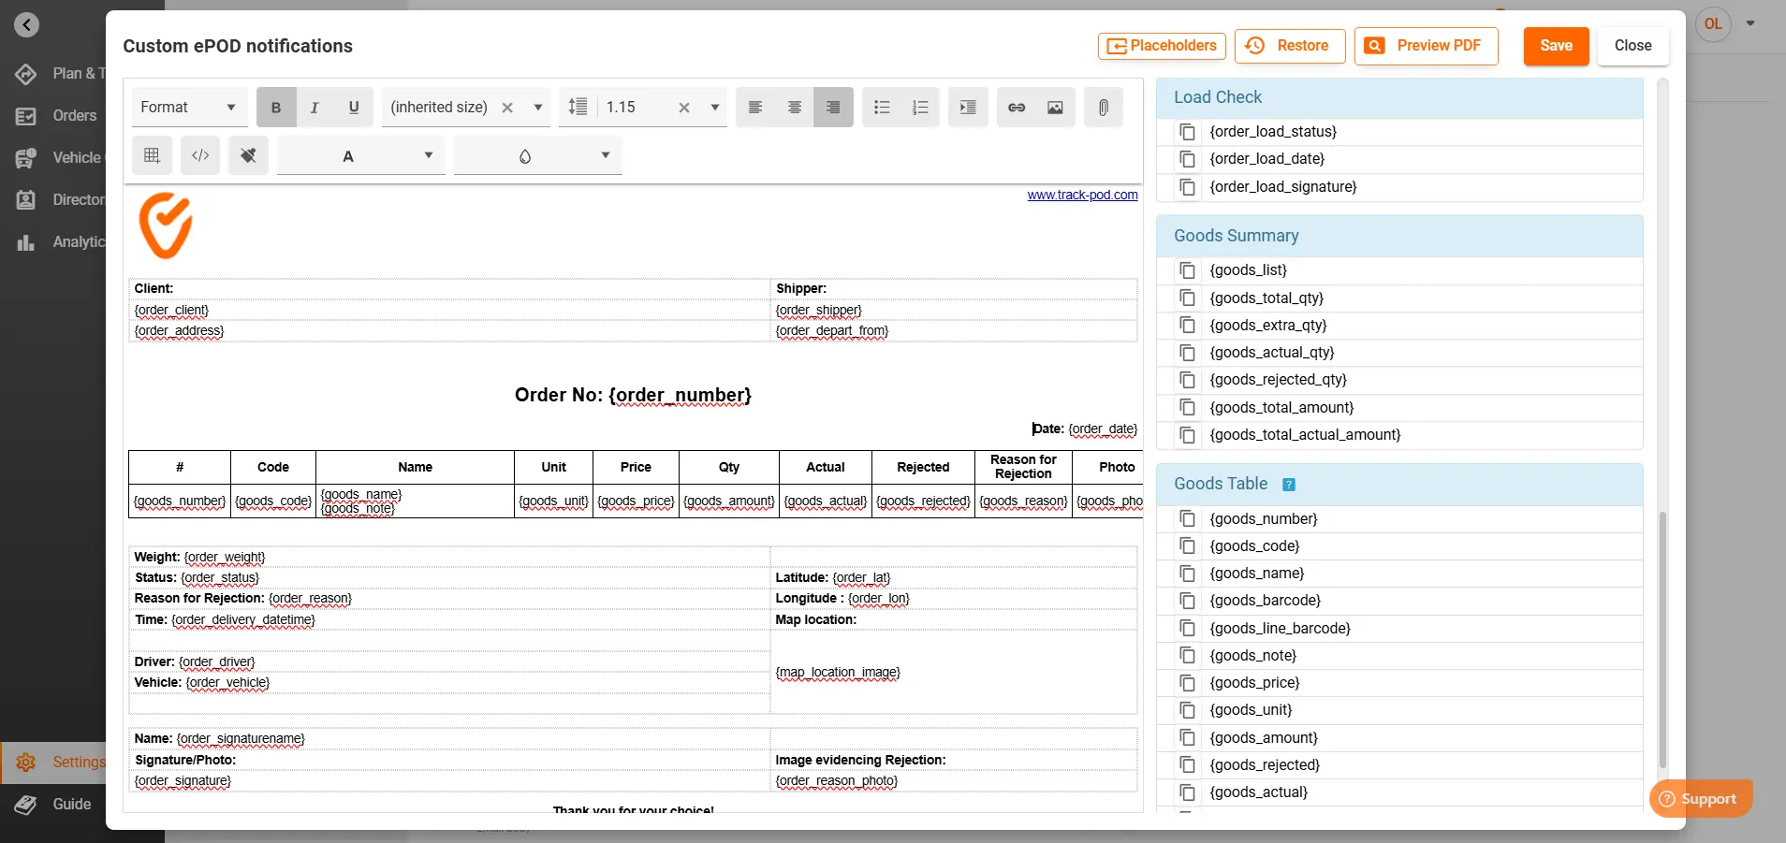Copy the {goods_list} placeholder

(x=1188, y=270)
